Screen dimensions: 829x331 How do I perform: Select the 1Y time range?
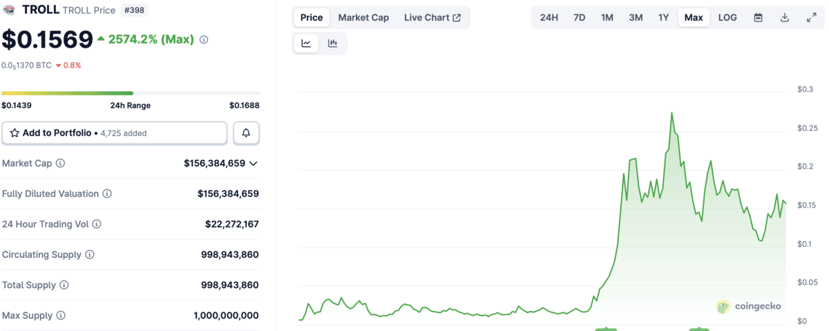tap(663, 18)
